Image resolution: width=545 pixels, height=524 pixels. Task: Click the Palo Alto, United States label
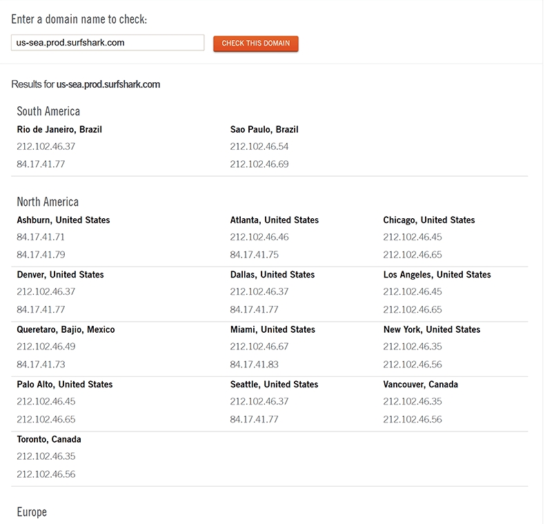click(x=65, y=384)
